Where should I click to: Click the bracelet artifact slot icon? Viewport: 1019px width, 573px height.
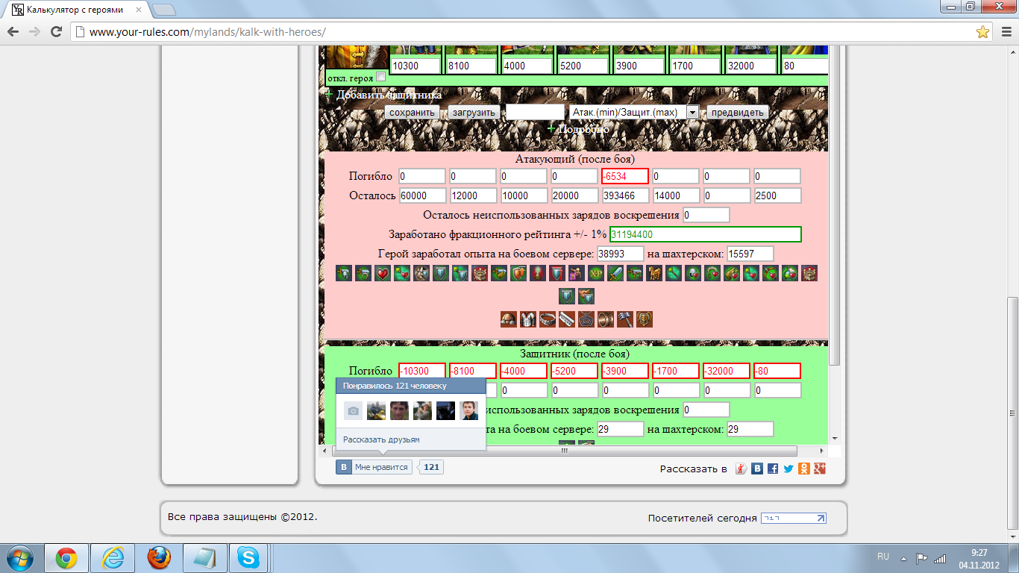548,319
